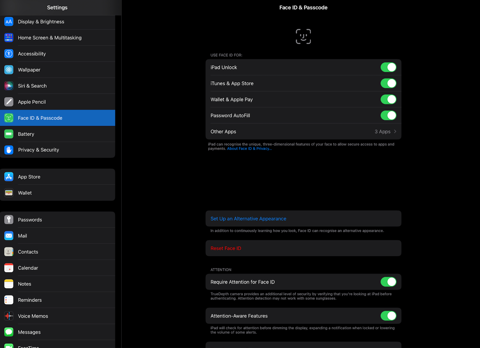
Task: Click the Siri & Search icon
Action: click(x=9, y=86)
